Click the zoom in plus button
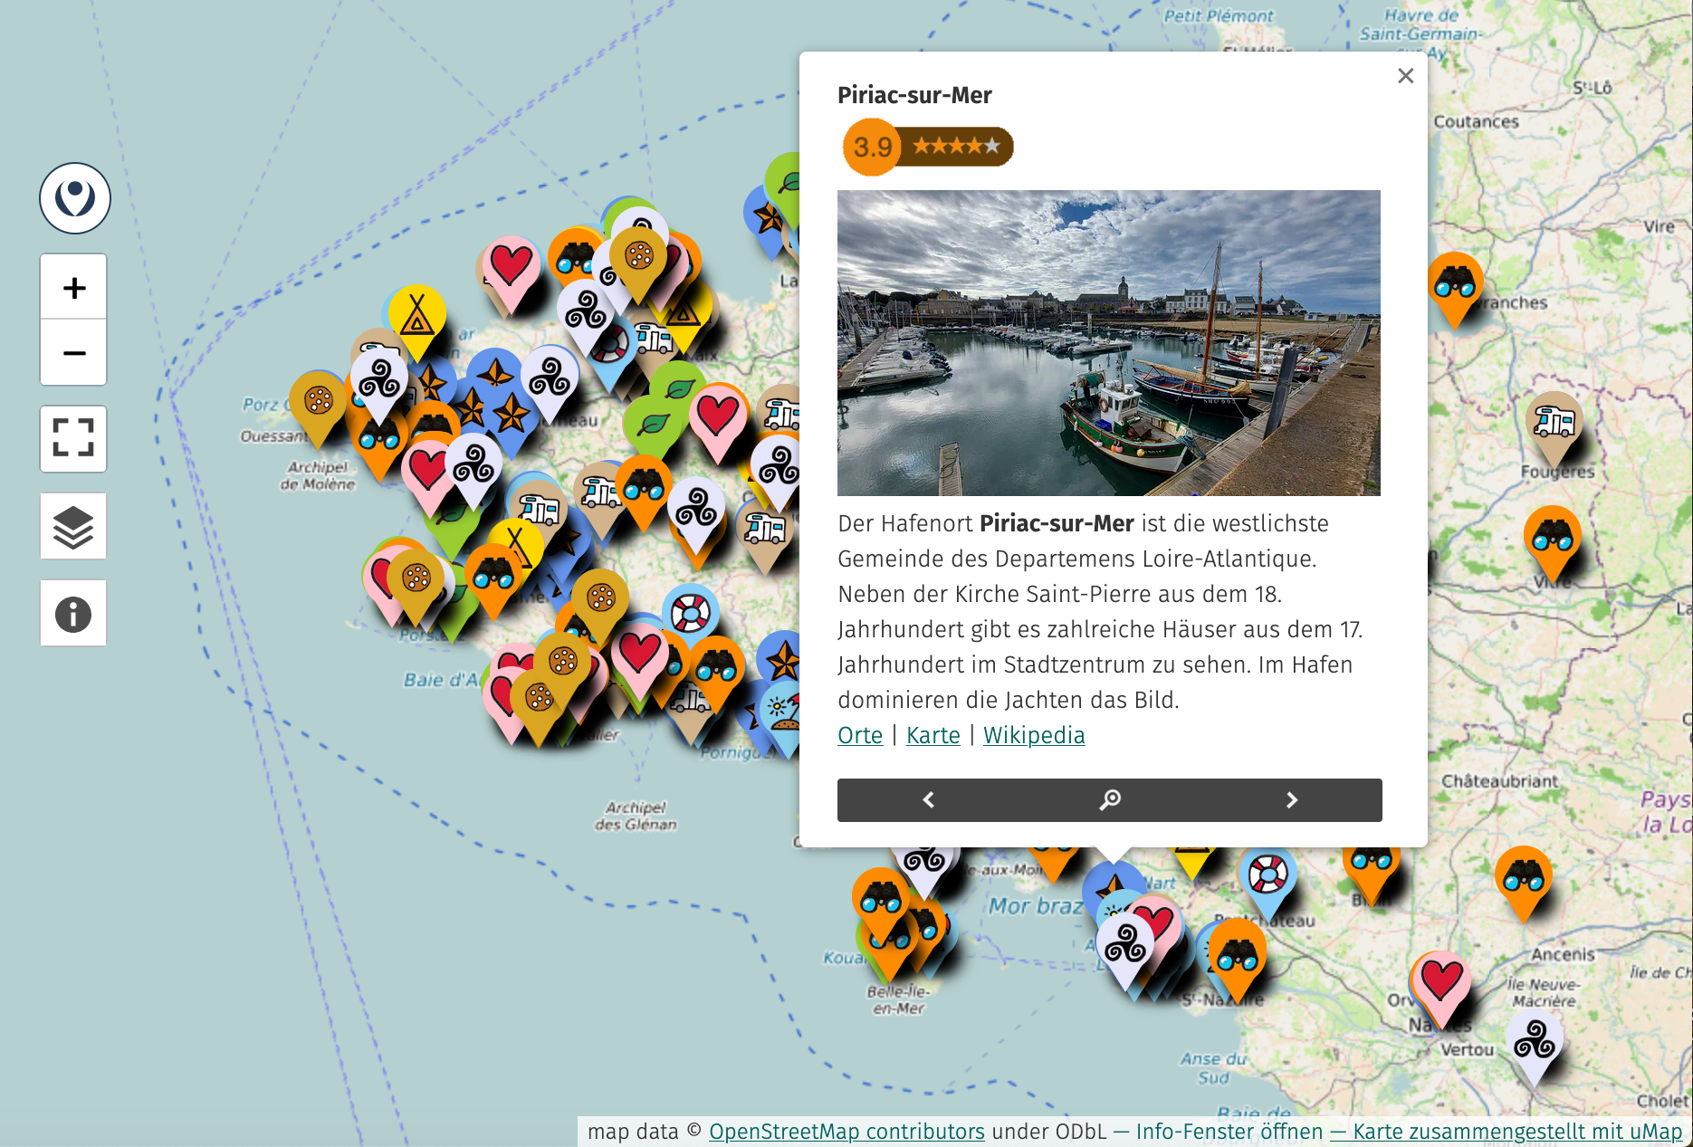The image size is (1693, 1147). point(73,288)
